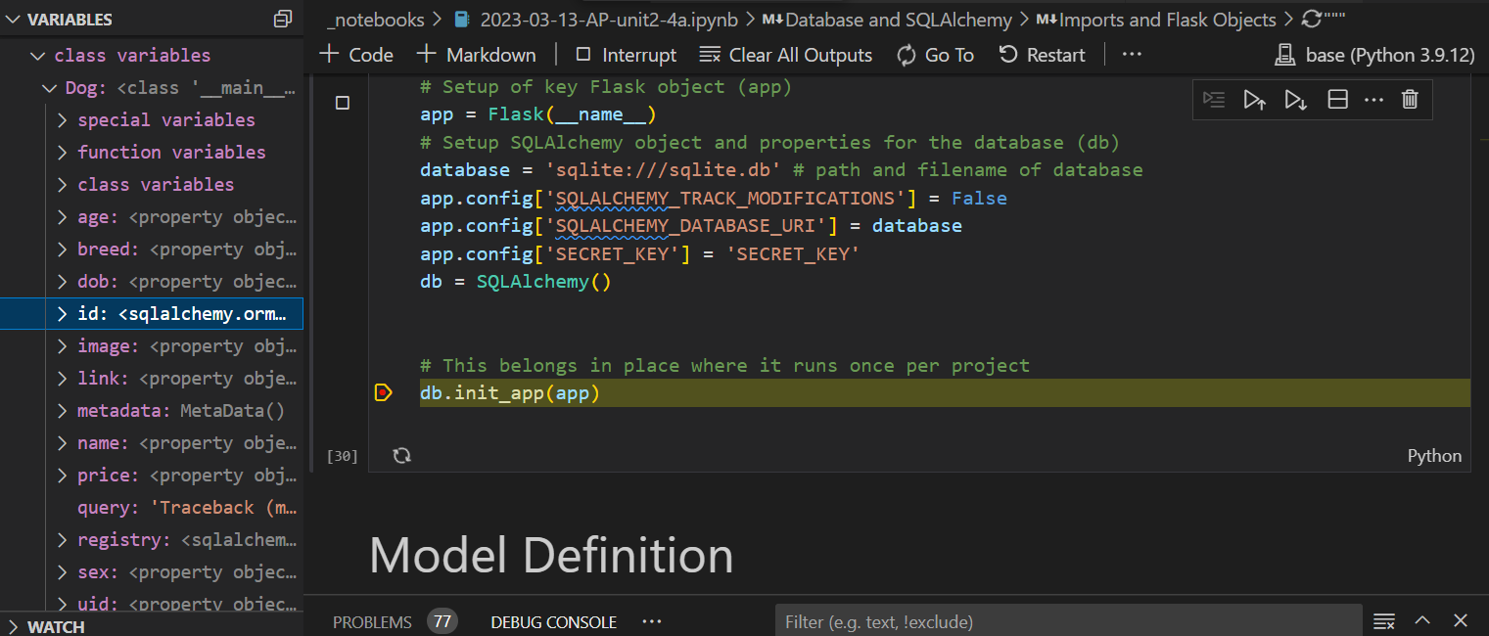
Task: Open more cell actions with the ellipsis icon
Action: pos(1373,99)
